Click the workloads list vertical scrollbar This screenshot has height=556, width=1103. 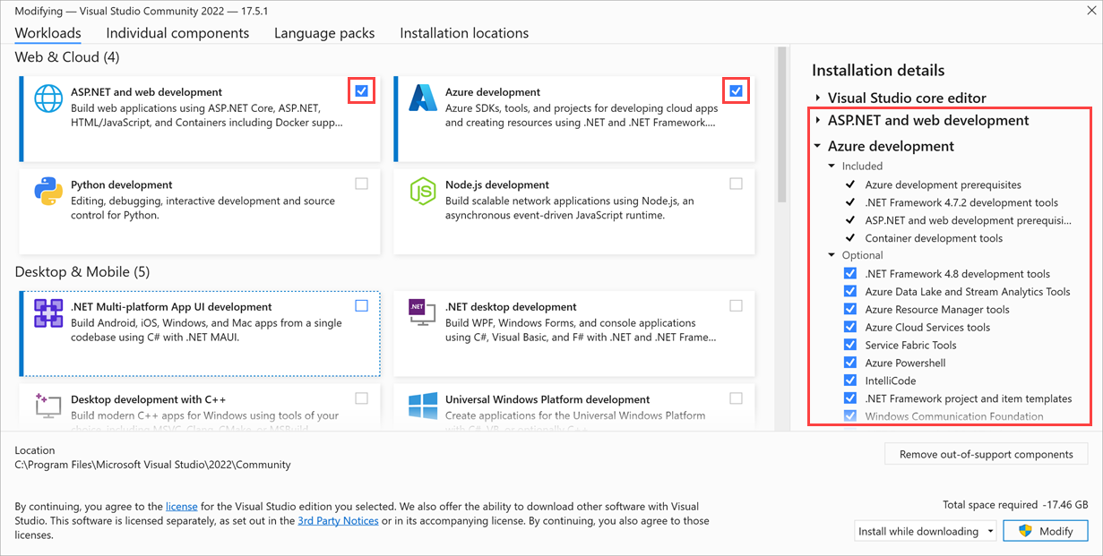tap(781, 125)
